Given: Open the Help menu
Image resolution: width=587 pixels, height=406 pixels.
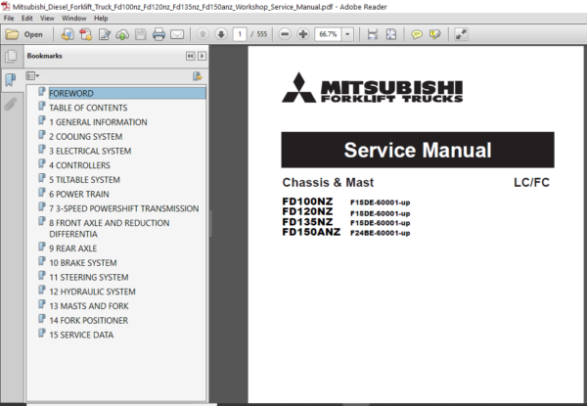Looking at the screenshot, I should coord(101,18).
